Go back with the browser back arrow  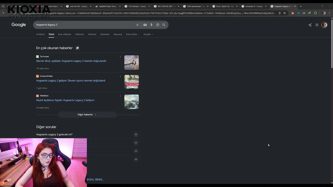pyautogui.click(x=4, y=13)
